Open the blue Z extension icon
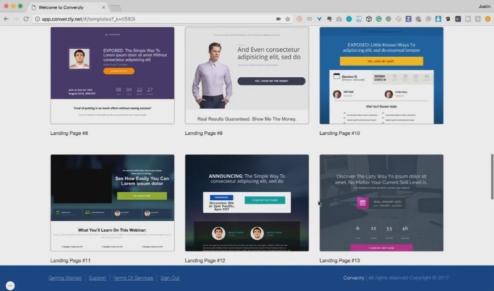The height and width of the screenshot is (291, 494). coord(408,19)
